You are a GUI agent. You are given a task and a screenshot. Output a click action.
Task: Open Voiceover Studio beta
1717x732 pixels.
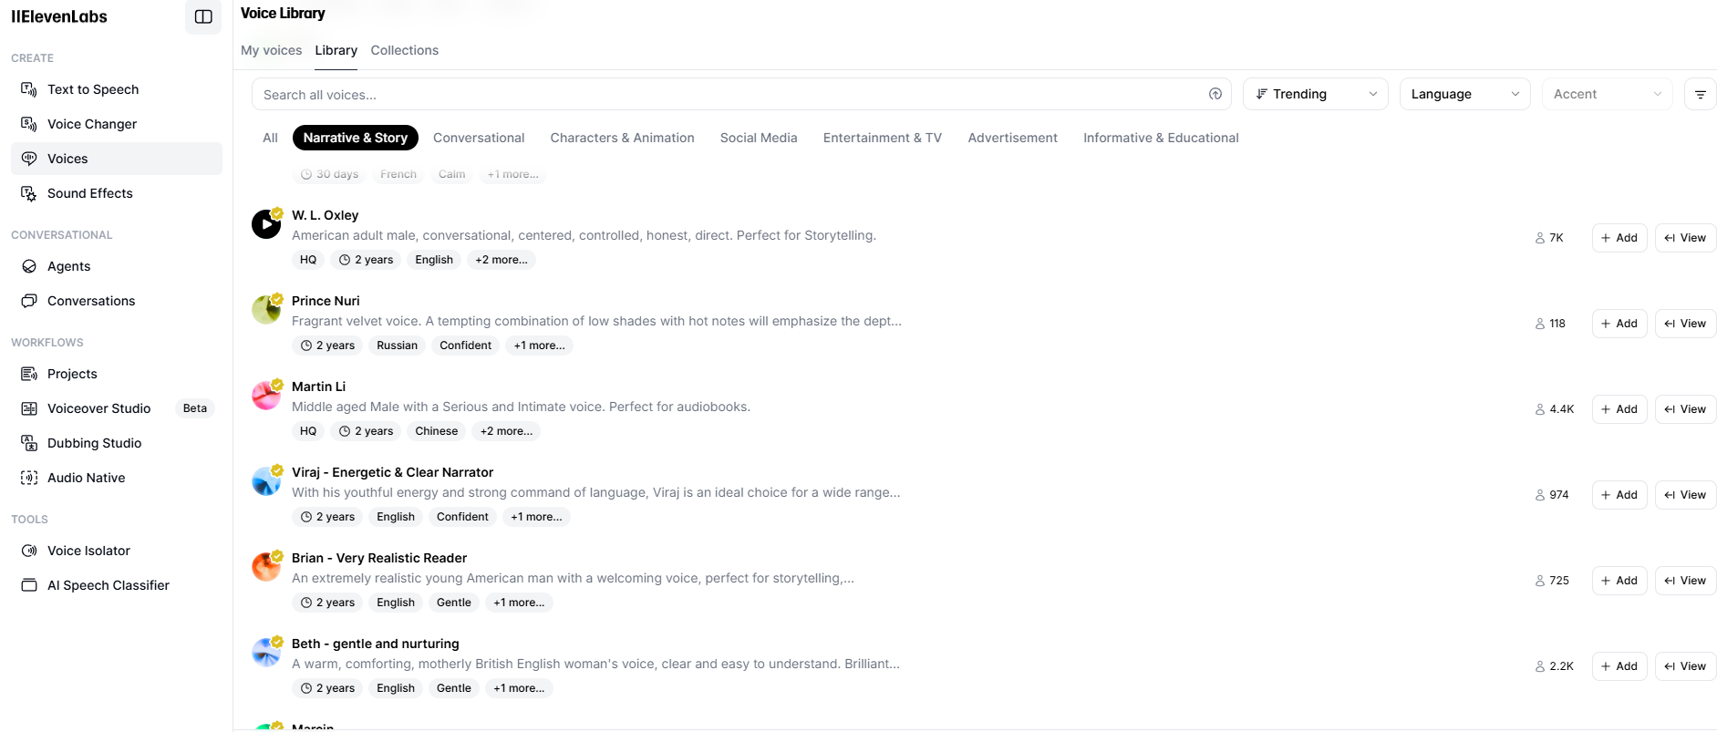(x=117, y=408)
